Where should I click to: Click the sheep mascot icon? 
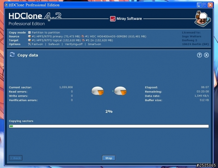tap(203, 18)
